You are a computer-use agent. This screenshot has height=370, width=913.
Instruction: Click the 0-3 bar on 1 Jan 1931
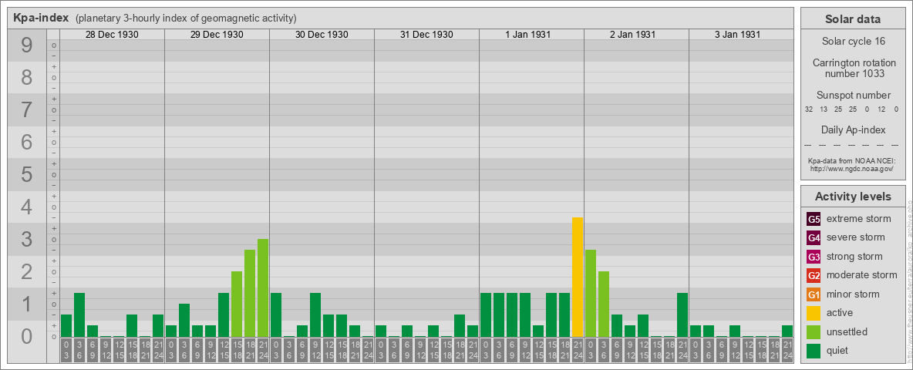point(486,314)
